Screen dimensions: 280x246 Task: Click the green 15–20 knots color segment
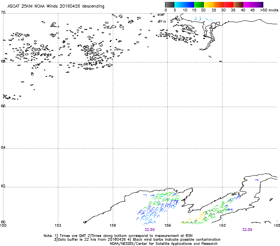click(199, 5)
